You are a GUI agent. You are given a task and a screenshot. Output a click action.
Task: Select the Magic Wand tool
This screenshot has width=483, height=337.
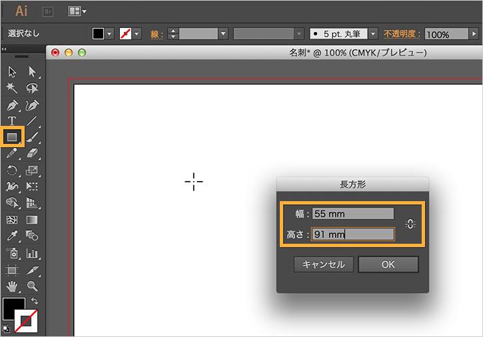[x=12, y=88]
